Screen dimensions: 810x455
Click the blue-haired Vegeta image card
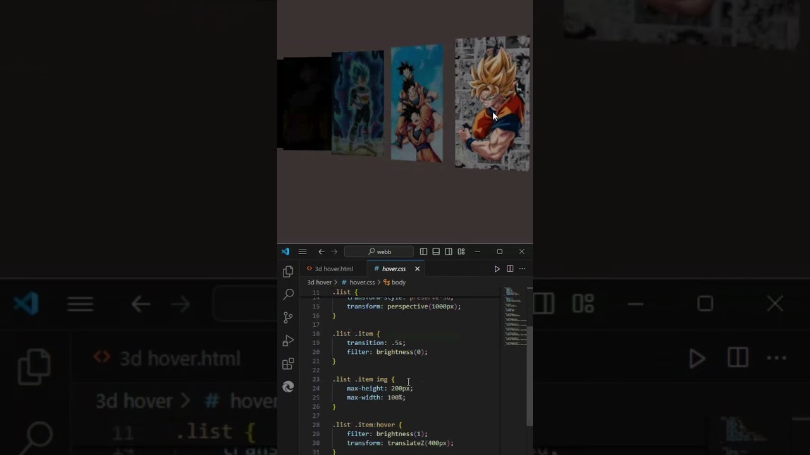[358, 103]
